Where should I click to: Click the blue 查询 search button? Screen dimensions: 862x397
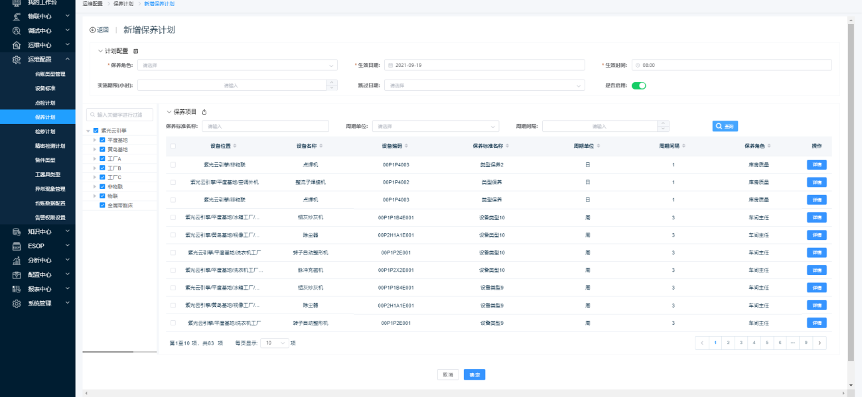725,126
